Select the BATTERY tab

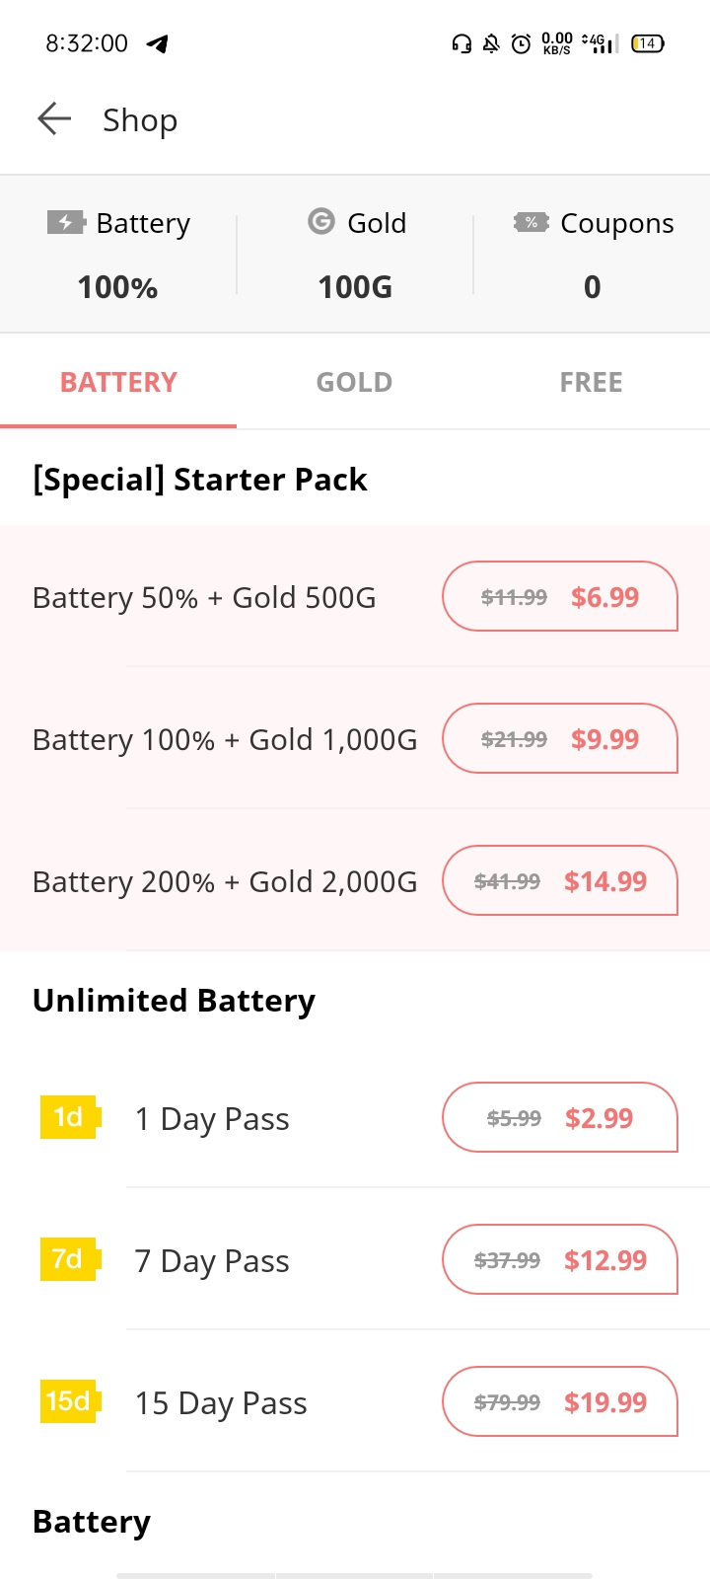(x=118, y=382)
